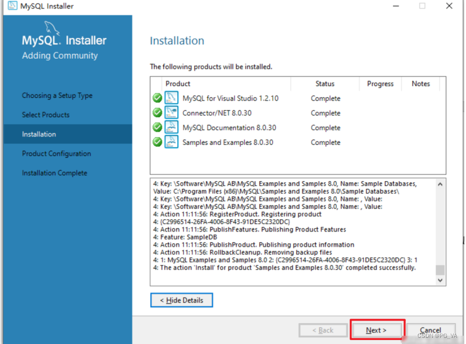The width and height of the screenshot is (466, 344).
Task: Click the 'PublishFeatures' log line
Action: 250,229
